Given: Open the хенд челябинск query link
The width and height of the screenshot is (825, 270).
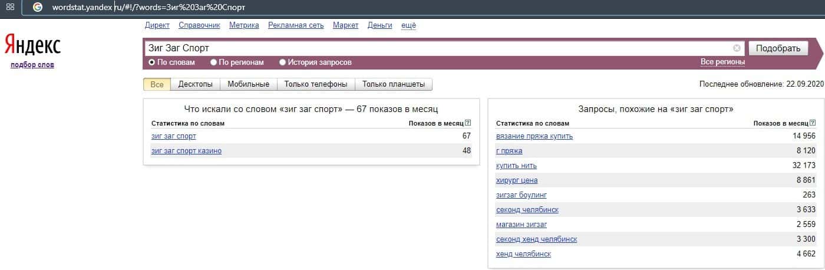Looking at the screenshot, I should pyautogui.click(x=523, y=254).
